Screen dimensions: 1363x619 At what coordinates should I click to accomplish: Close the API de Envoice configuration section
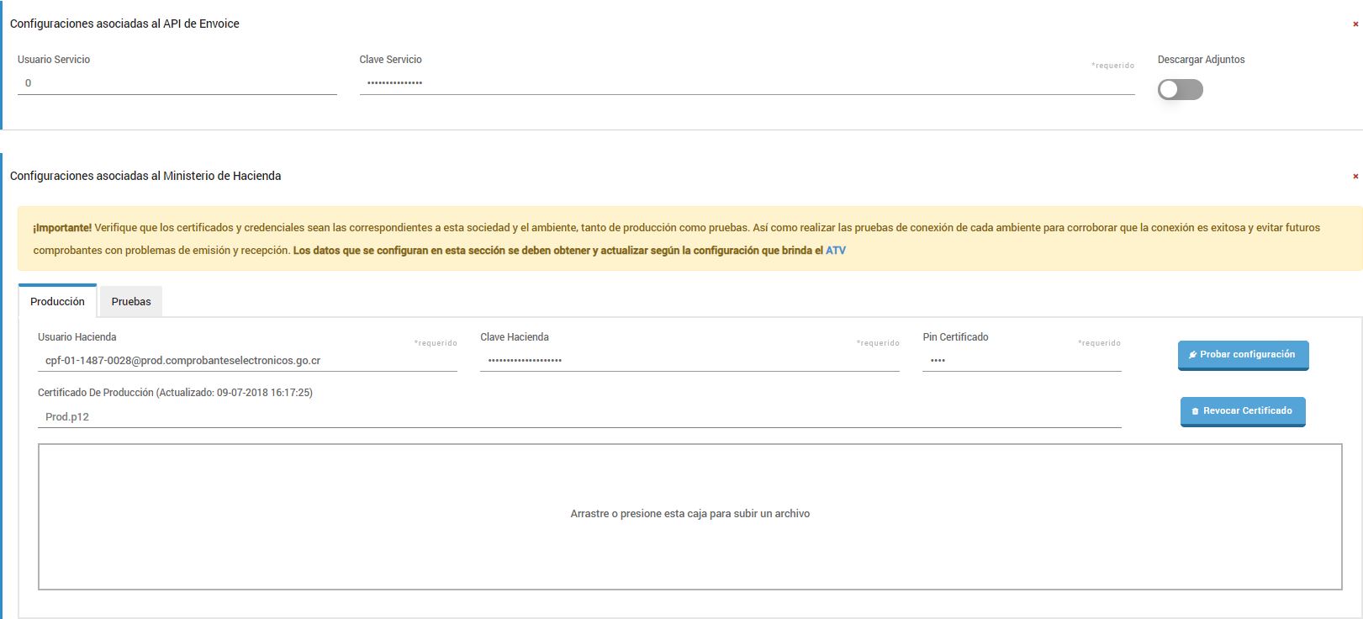tap(1355, 24)
